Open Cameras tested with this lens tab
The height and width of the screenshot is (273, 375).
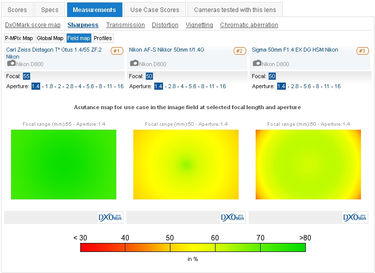pos(235,10)
